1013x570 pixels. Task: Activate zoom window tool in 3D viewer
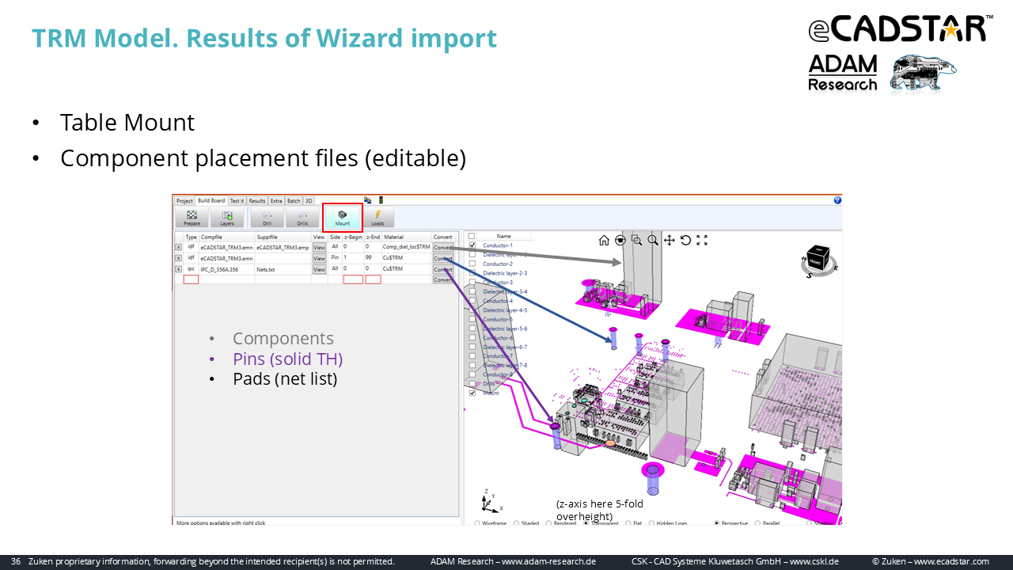637,240
